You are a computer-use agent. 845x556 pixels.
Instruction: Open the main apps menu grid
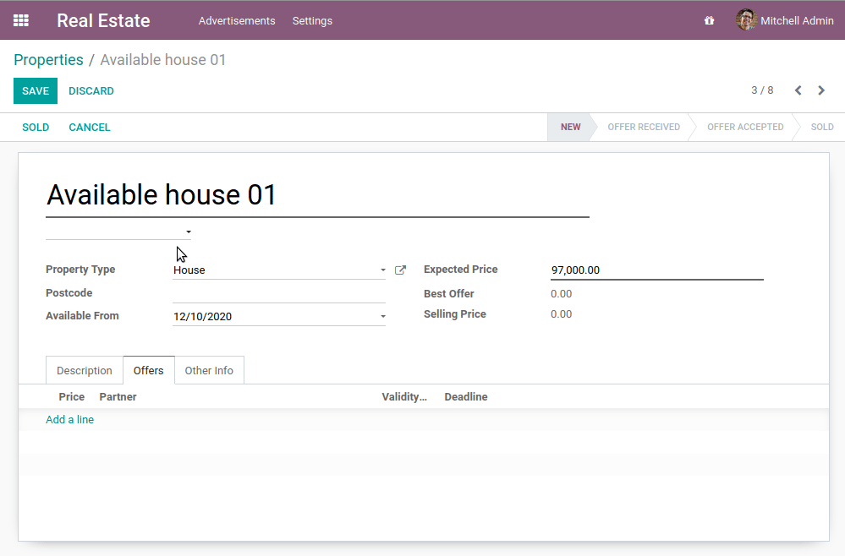click(21, 20)
